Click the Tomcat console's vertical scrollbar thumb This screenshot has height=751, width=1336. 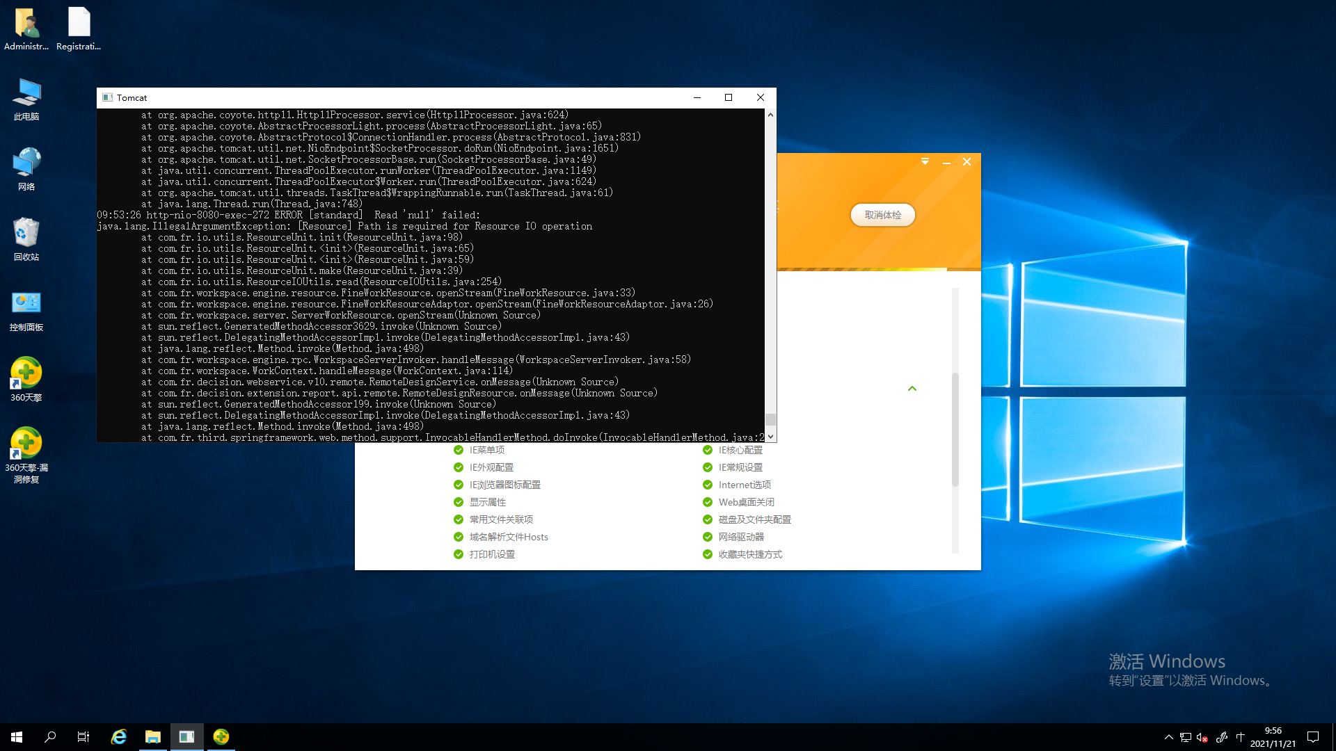click(x=770, y=419)
